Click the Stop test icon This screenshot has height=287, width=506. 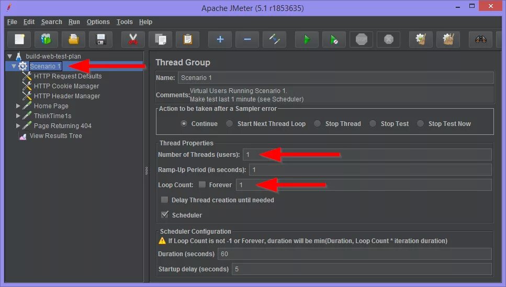362,40
